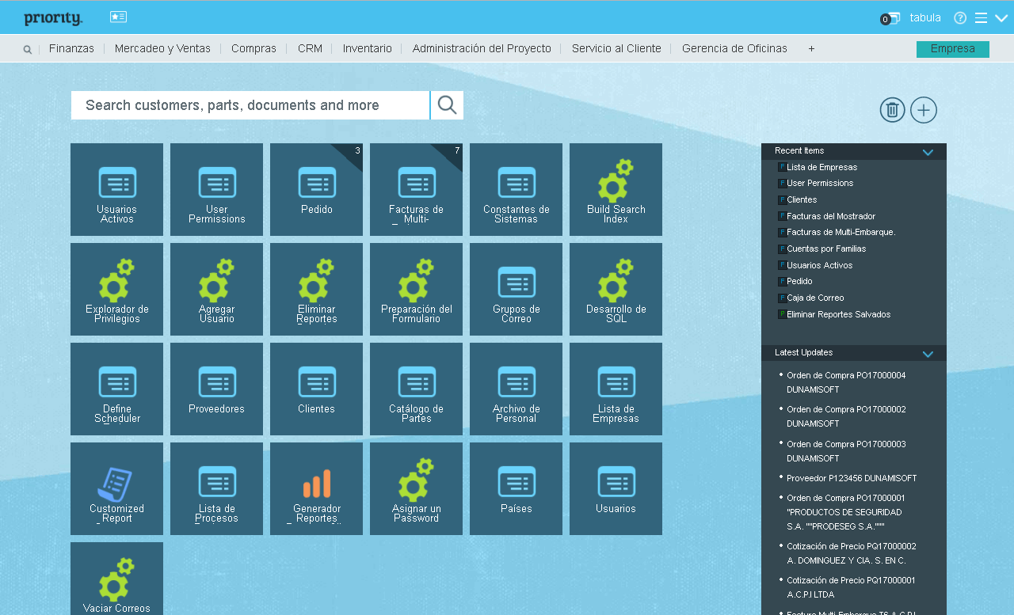The image size is (1014, 615).
Task: Click the favorites card icon beside logo
Action: coord(118,17)
